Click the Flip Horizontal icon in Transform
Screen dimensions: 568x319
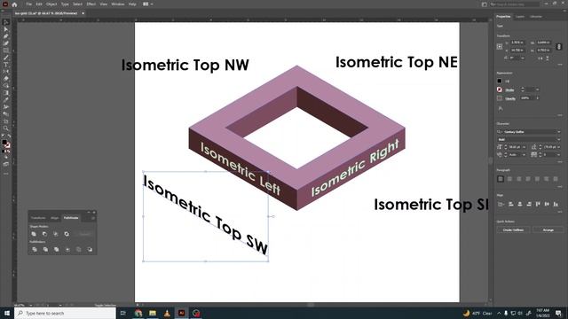point(540,58)
